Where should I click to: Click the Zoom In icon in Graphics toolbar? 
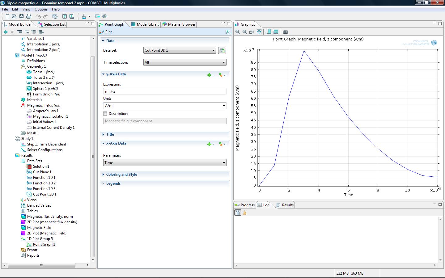coord(237,32)
